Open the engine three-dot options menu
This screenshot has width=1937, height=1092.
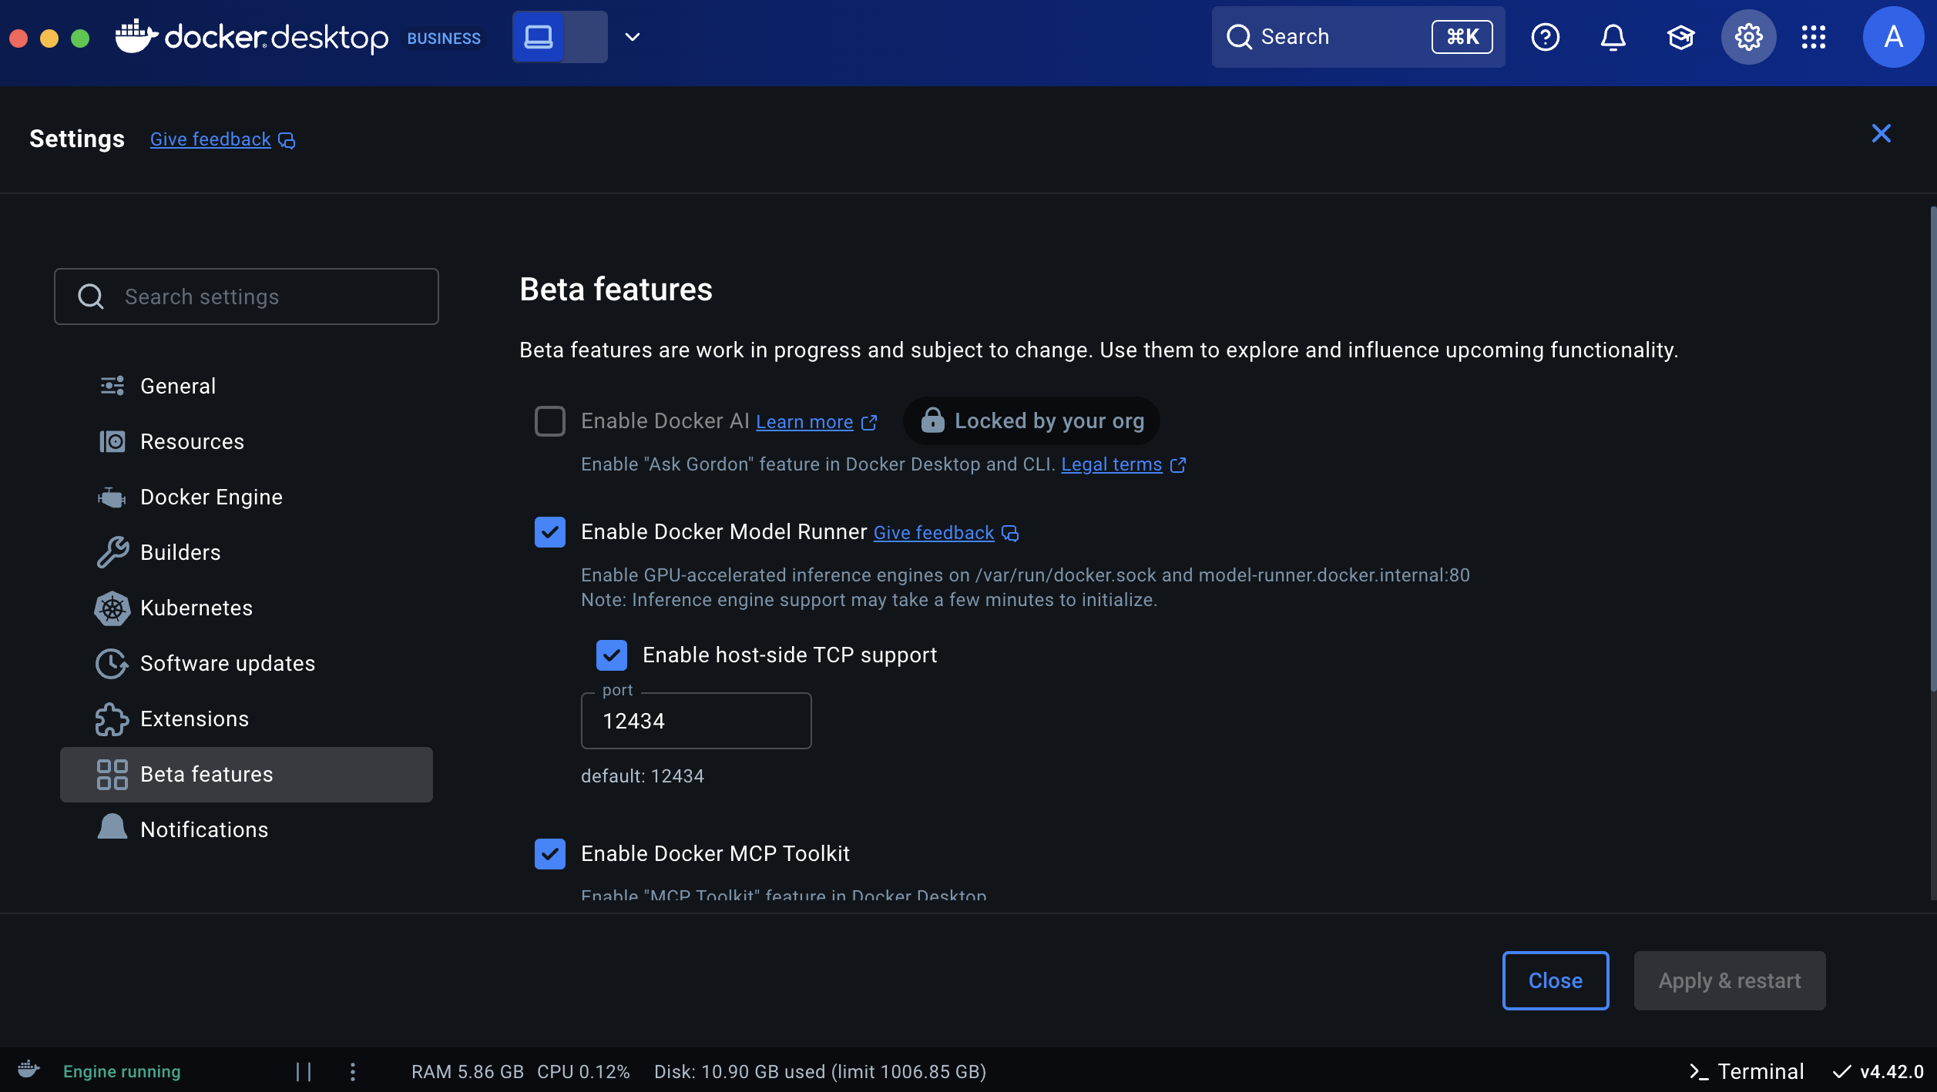click(x=352, y=1071)
